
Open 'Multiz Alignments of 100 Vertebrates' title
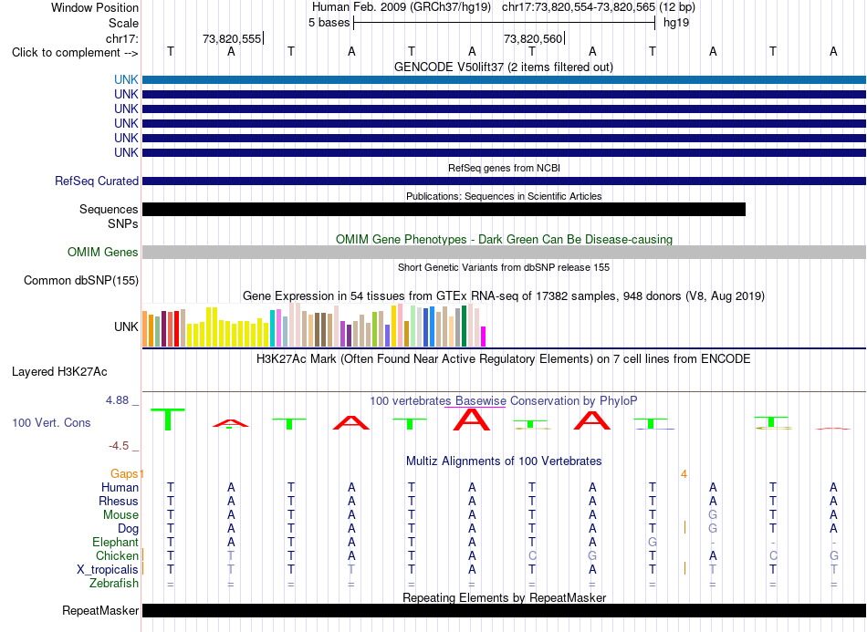pyautogui.click(x=504, y=461)
